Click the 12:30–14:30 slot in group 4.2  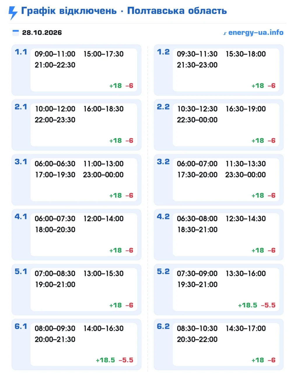point(246,219)
